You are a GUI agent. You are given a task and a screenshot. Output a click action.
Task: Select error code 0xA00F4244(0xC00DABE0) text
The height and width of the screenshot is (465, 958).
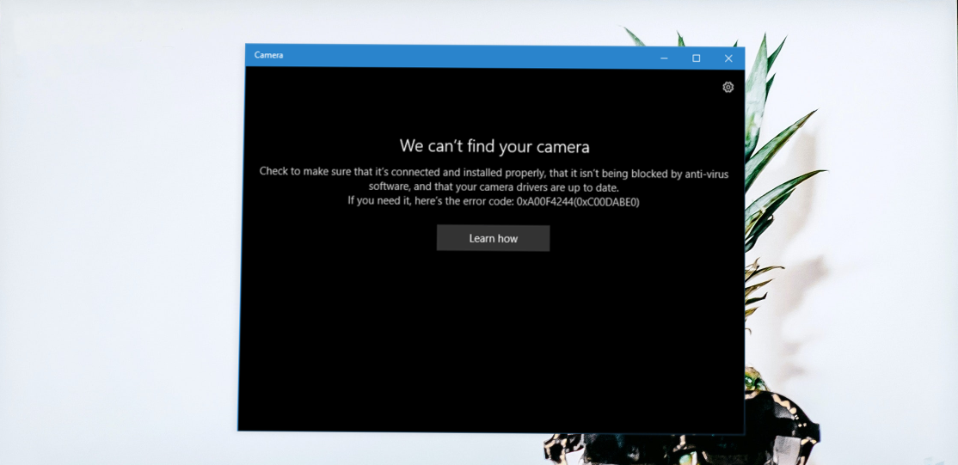pyautogui.click(x=578, y=202)
